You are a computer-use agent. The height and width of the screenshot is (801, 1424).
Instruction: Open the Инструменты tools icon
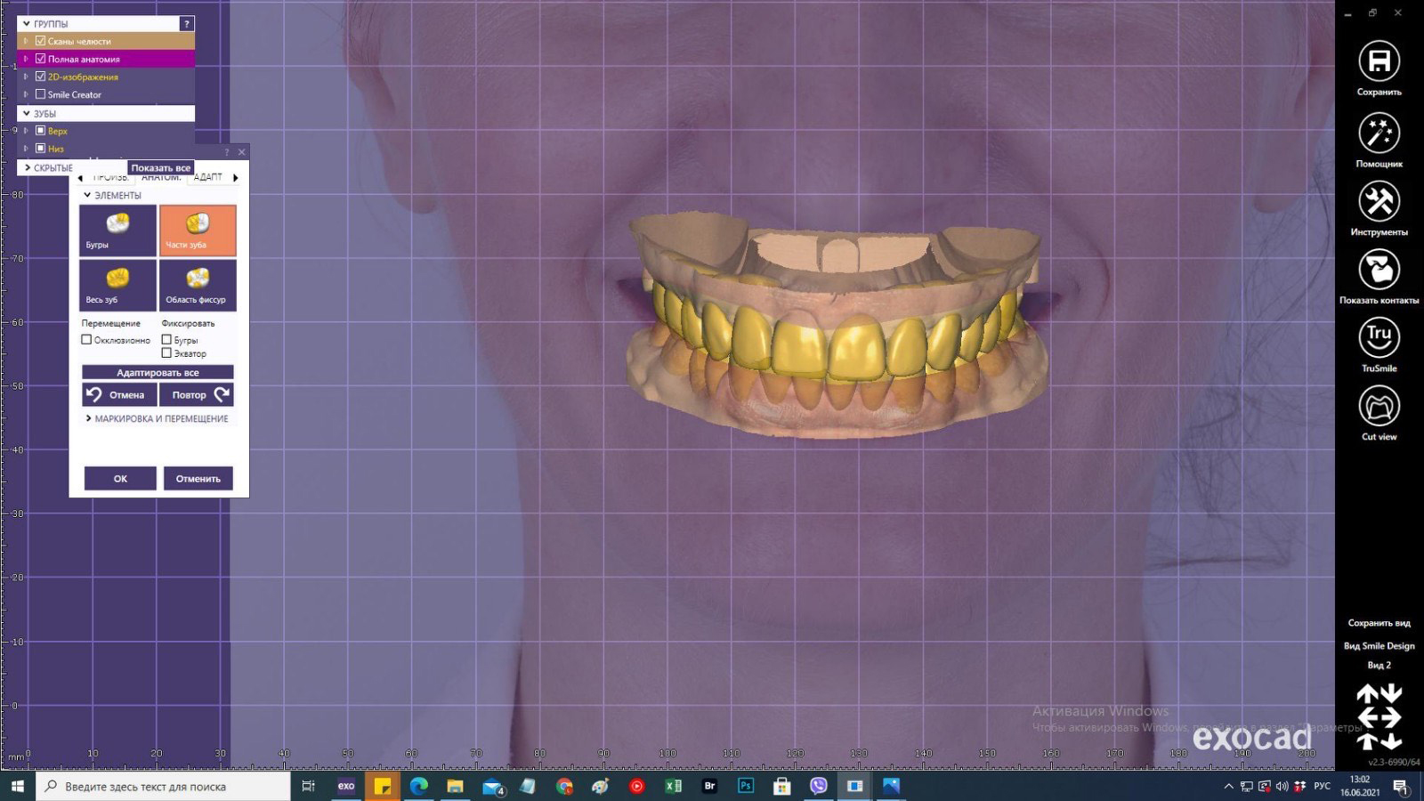[x=1379, y=202]
